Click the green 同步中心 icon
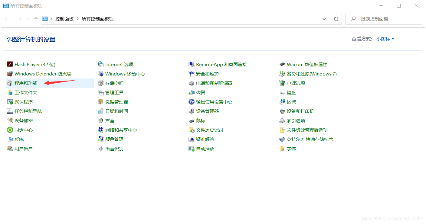Viewport: 426px width, 224px height. (10, 130)
